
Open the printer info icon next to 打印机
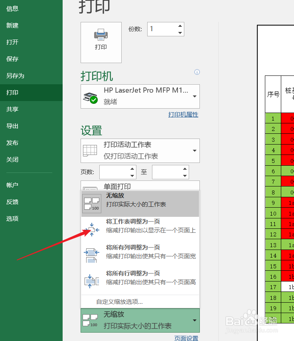[197, 72]
